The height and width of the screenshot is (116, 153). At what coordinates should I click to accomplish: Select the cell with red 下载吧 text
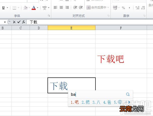pyautogui.click(x=121, y=59)
